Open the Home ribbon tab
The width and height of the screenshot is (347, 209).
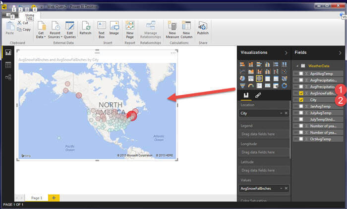point(30,15)
